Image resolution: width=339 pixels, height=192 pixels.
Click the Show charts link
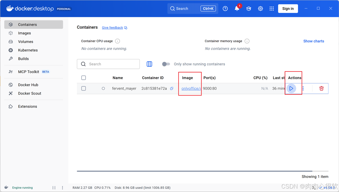click(x=314, y=41)
